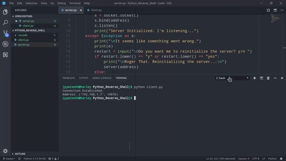This screenshot has width=286, height=161.
Task: Open errors and warnings count in status bar
Action: click(54, 159)
